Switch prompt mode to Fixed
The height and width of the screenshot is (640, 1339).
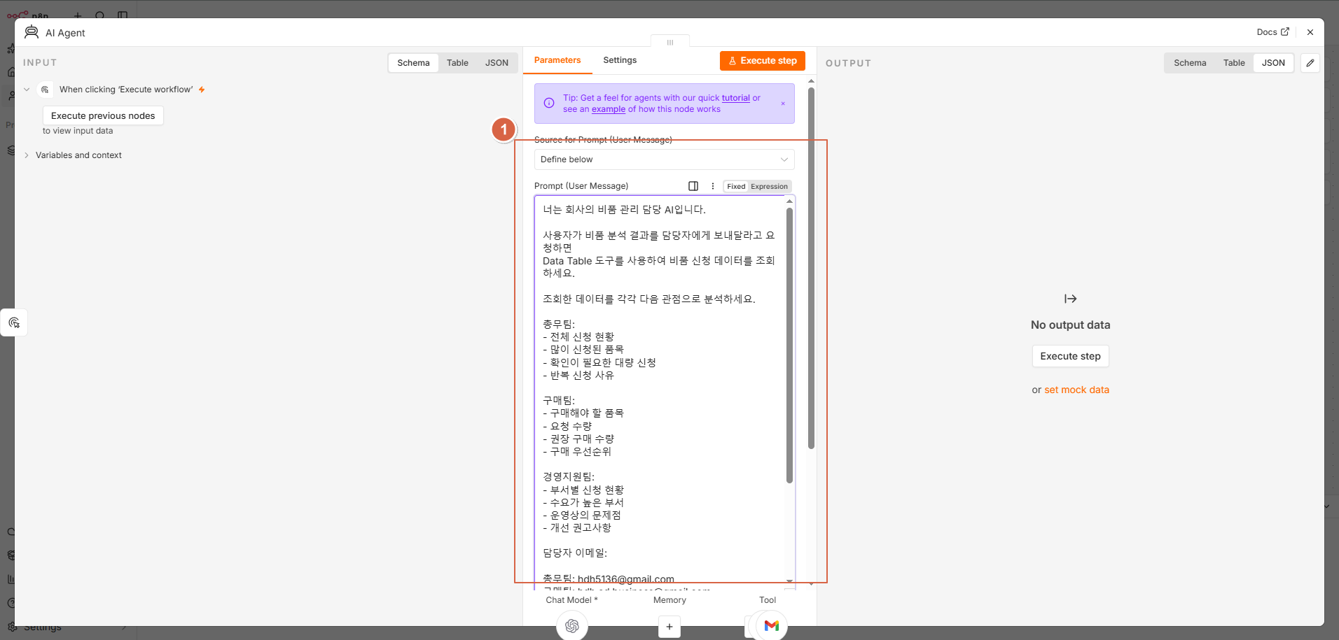(736, 187)
